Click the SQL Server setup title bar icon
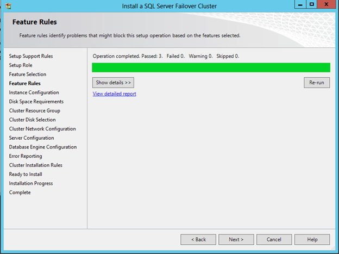The height and width of the screenshot is (254, 339). point(8,6)
